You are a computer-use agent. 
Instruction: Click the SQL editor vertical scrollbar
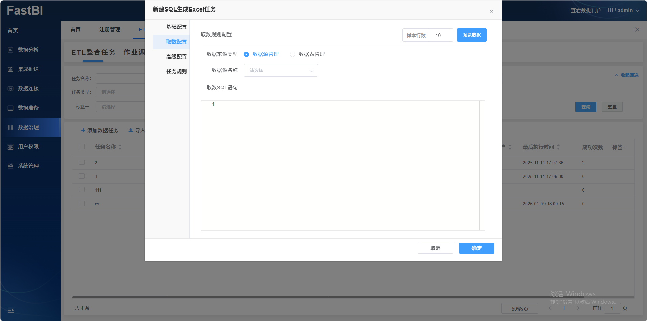482,165
